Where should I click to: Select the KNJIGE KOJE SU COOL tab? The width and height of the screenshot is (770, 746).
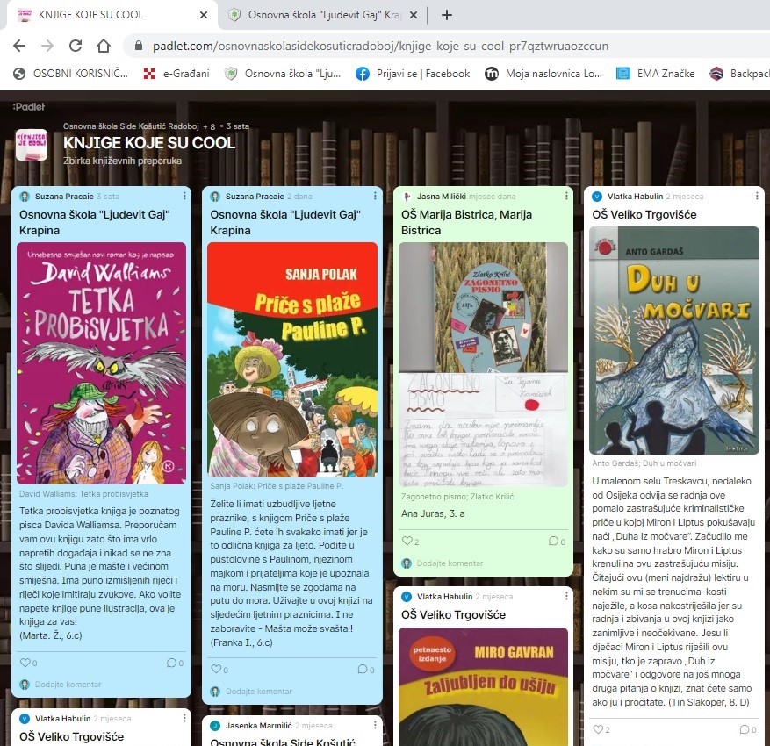pyautogui.click(x=111, y=15)
